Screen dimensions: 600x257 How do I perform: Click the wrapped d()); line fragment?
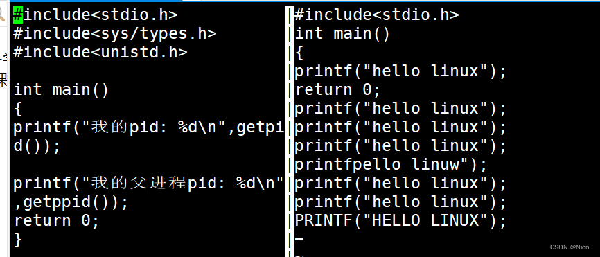37,146
